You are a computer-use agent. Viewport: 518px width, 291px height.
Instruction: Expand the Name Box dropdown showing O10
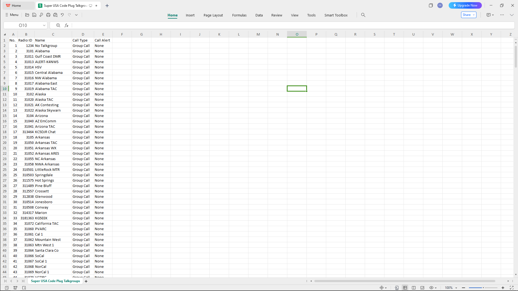[44, 25]
